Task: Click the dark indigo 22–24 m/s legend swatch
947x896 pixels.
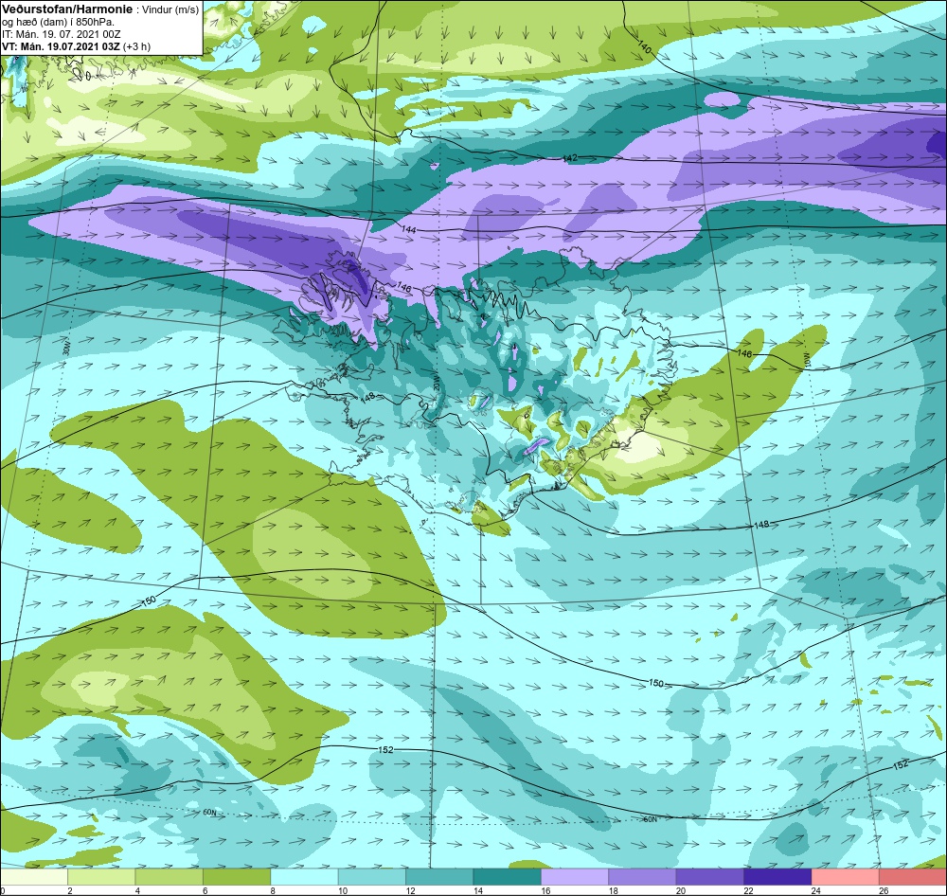Action: coord(777,877)
